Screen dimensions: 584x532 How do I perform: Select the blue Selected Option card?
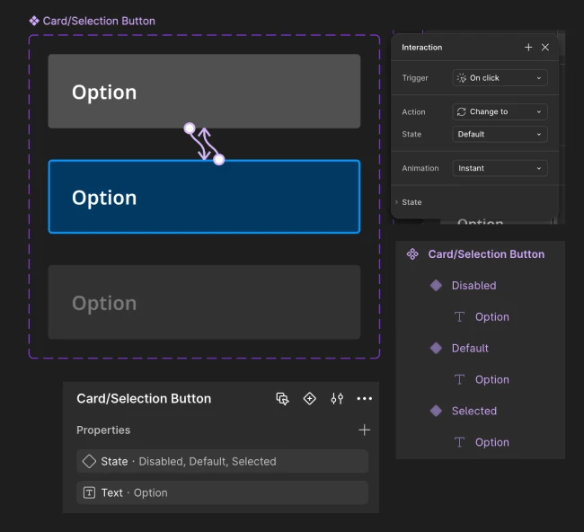pyautogui.click(x=204, y=197)
